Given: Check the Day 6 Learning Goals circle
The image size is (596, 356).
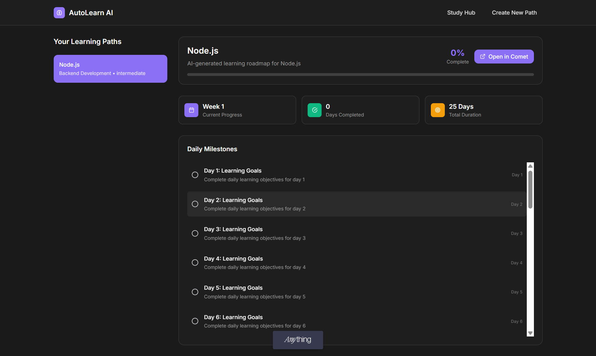Looking at the screenshot, I should 195,321.
